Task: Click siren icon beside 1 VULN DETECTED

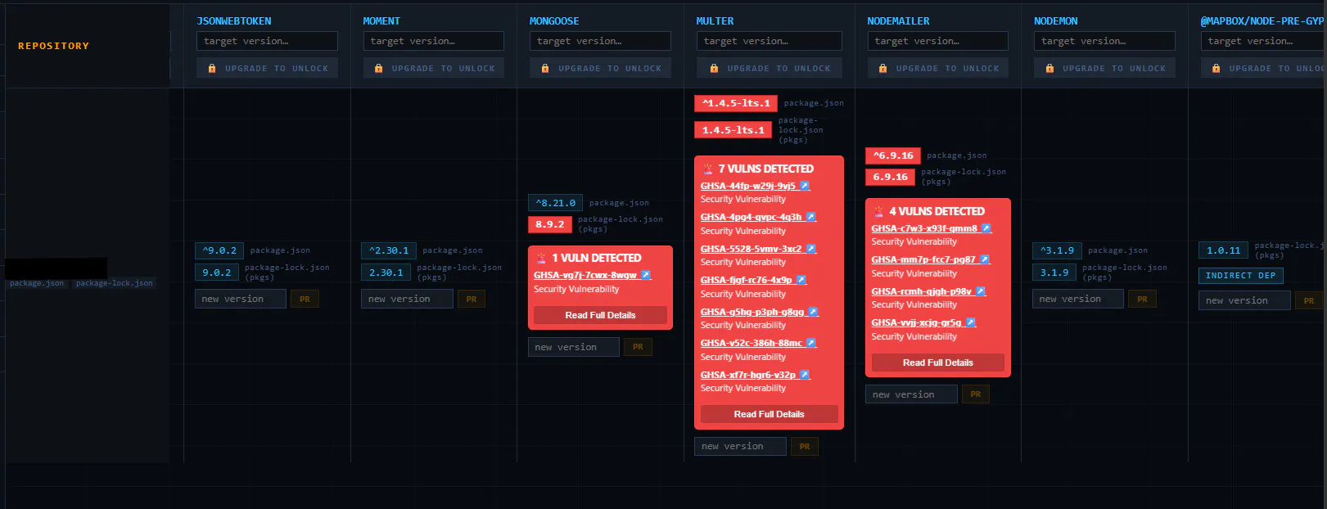Action: click(x=541, y=258)
